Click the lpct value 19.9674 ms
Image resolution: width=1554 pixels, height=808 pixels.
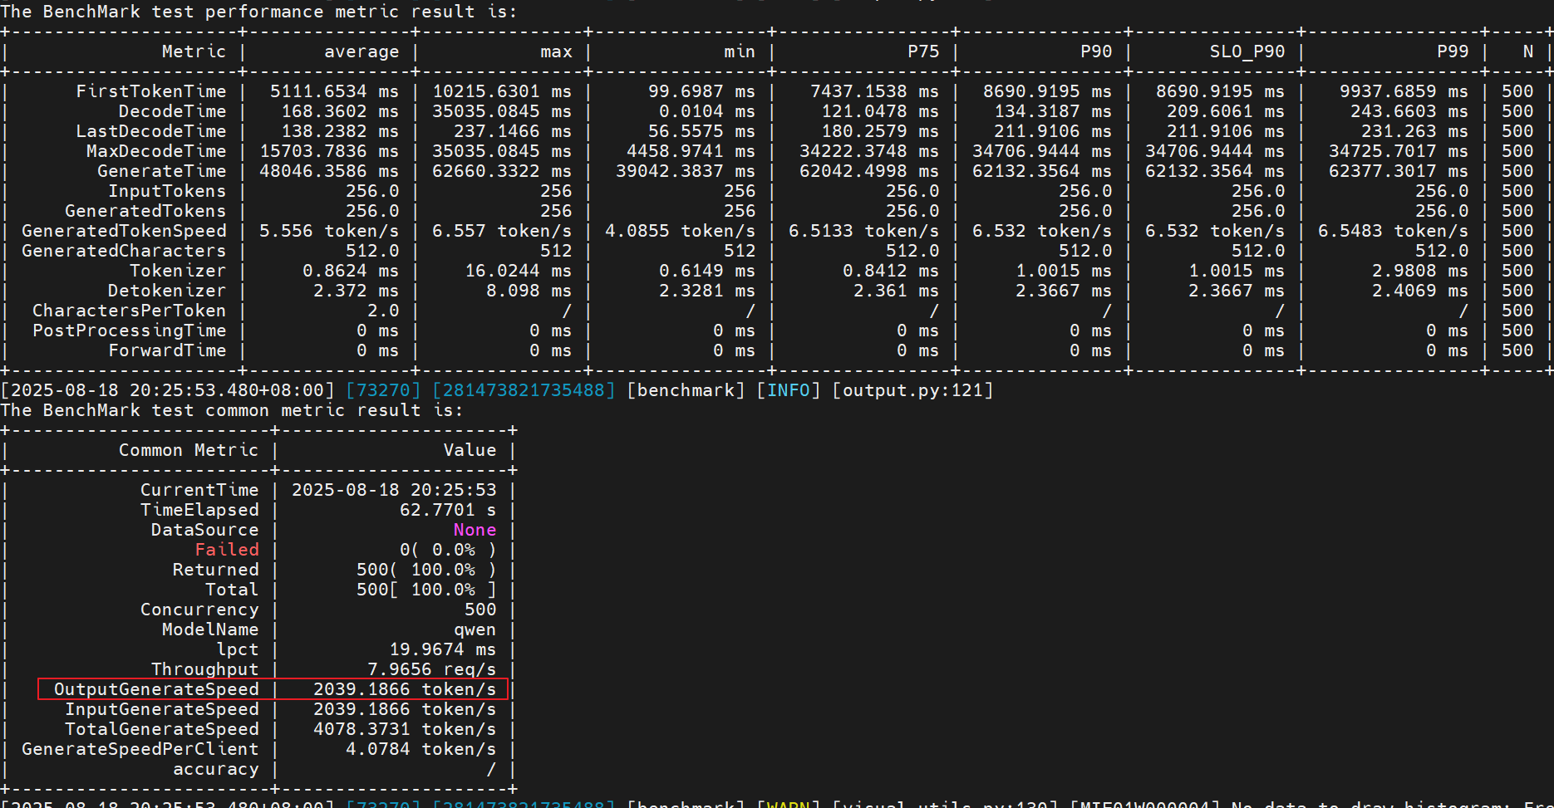click(443, 649)
